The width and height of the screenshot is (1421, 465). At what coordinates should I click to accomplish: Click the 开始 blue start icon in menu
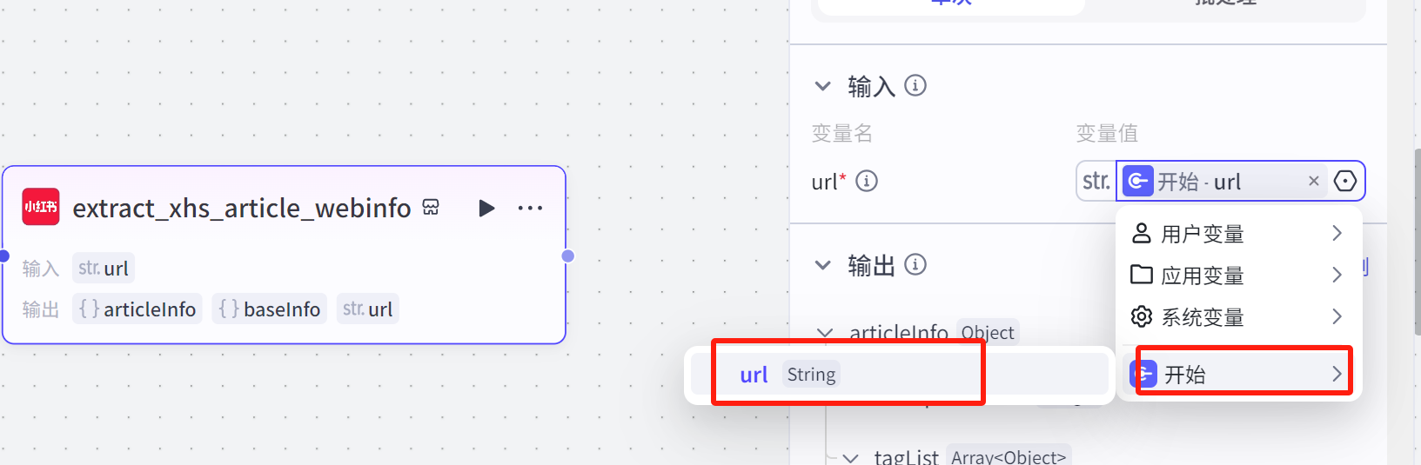[x=1143, y=374]
